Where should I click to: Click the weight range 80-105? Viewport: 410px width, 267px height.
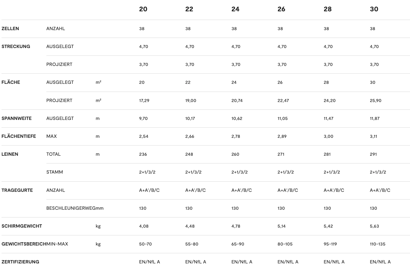tap(285, 244)
